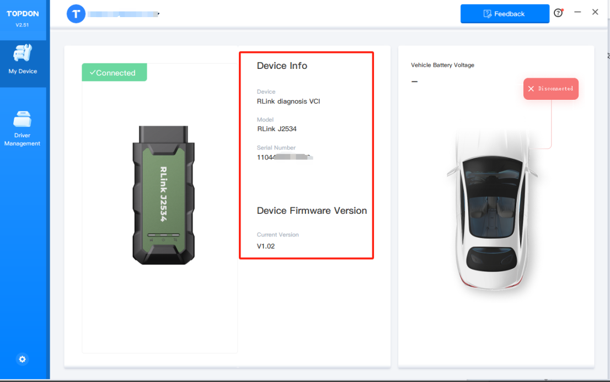Viewport: 610px width, 382px height.
Task: Select the firmware version 'V1.02'
Action: (266, 246)
